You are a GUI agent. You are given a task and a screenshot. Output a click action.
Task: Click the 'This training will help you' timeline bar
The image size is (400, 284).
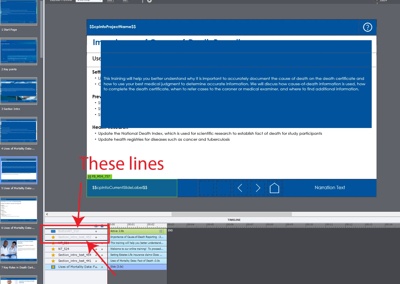click(x=137, y=243)
